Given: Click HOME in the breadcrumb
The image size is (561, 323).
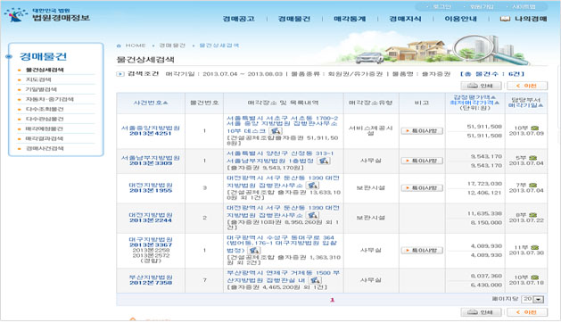Looking at the screenshot, I should pyautogui.click(x=136, y=46).
